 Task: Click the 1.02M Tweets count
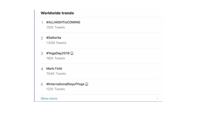(56, 43)
